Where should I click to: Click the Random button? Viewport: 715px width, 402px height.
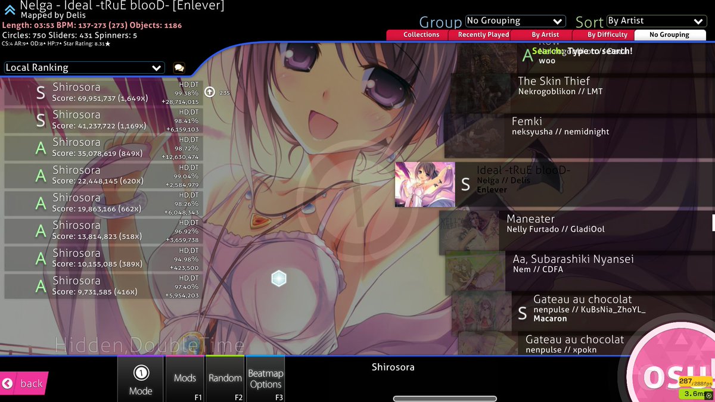225,379
